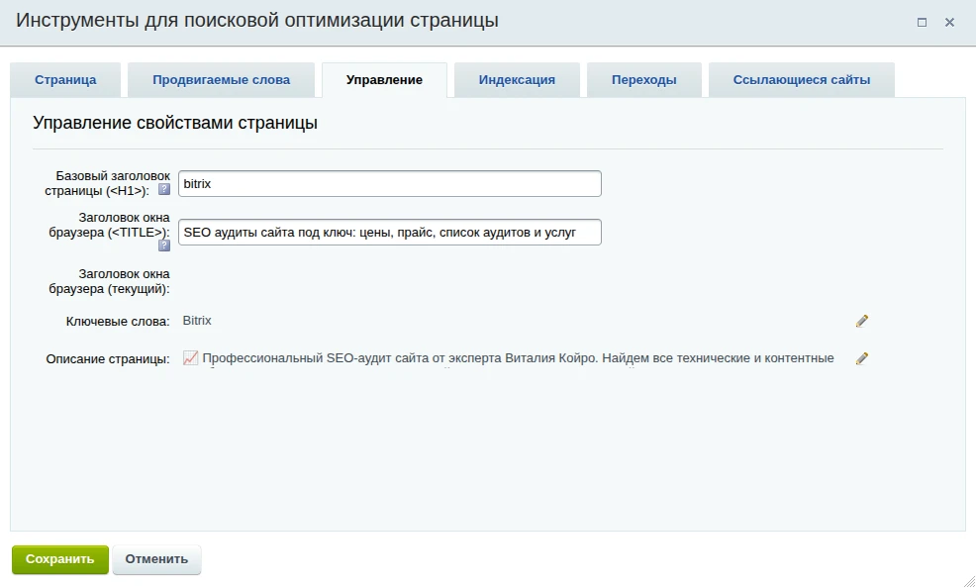Open the Продвигаемые слова tab

[221, 80]
